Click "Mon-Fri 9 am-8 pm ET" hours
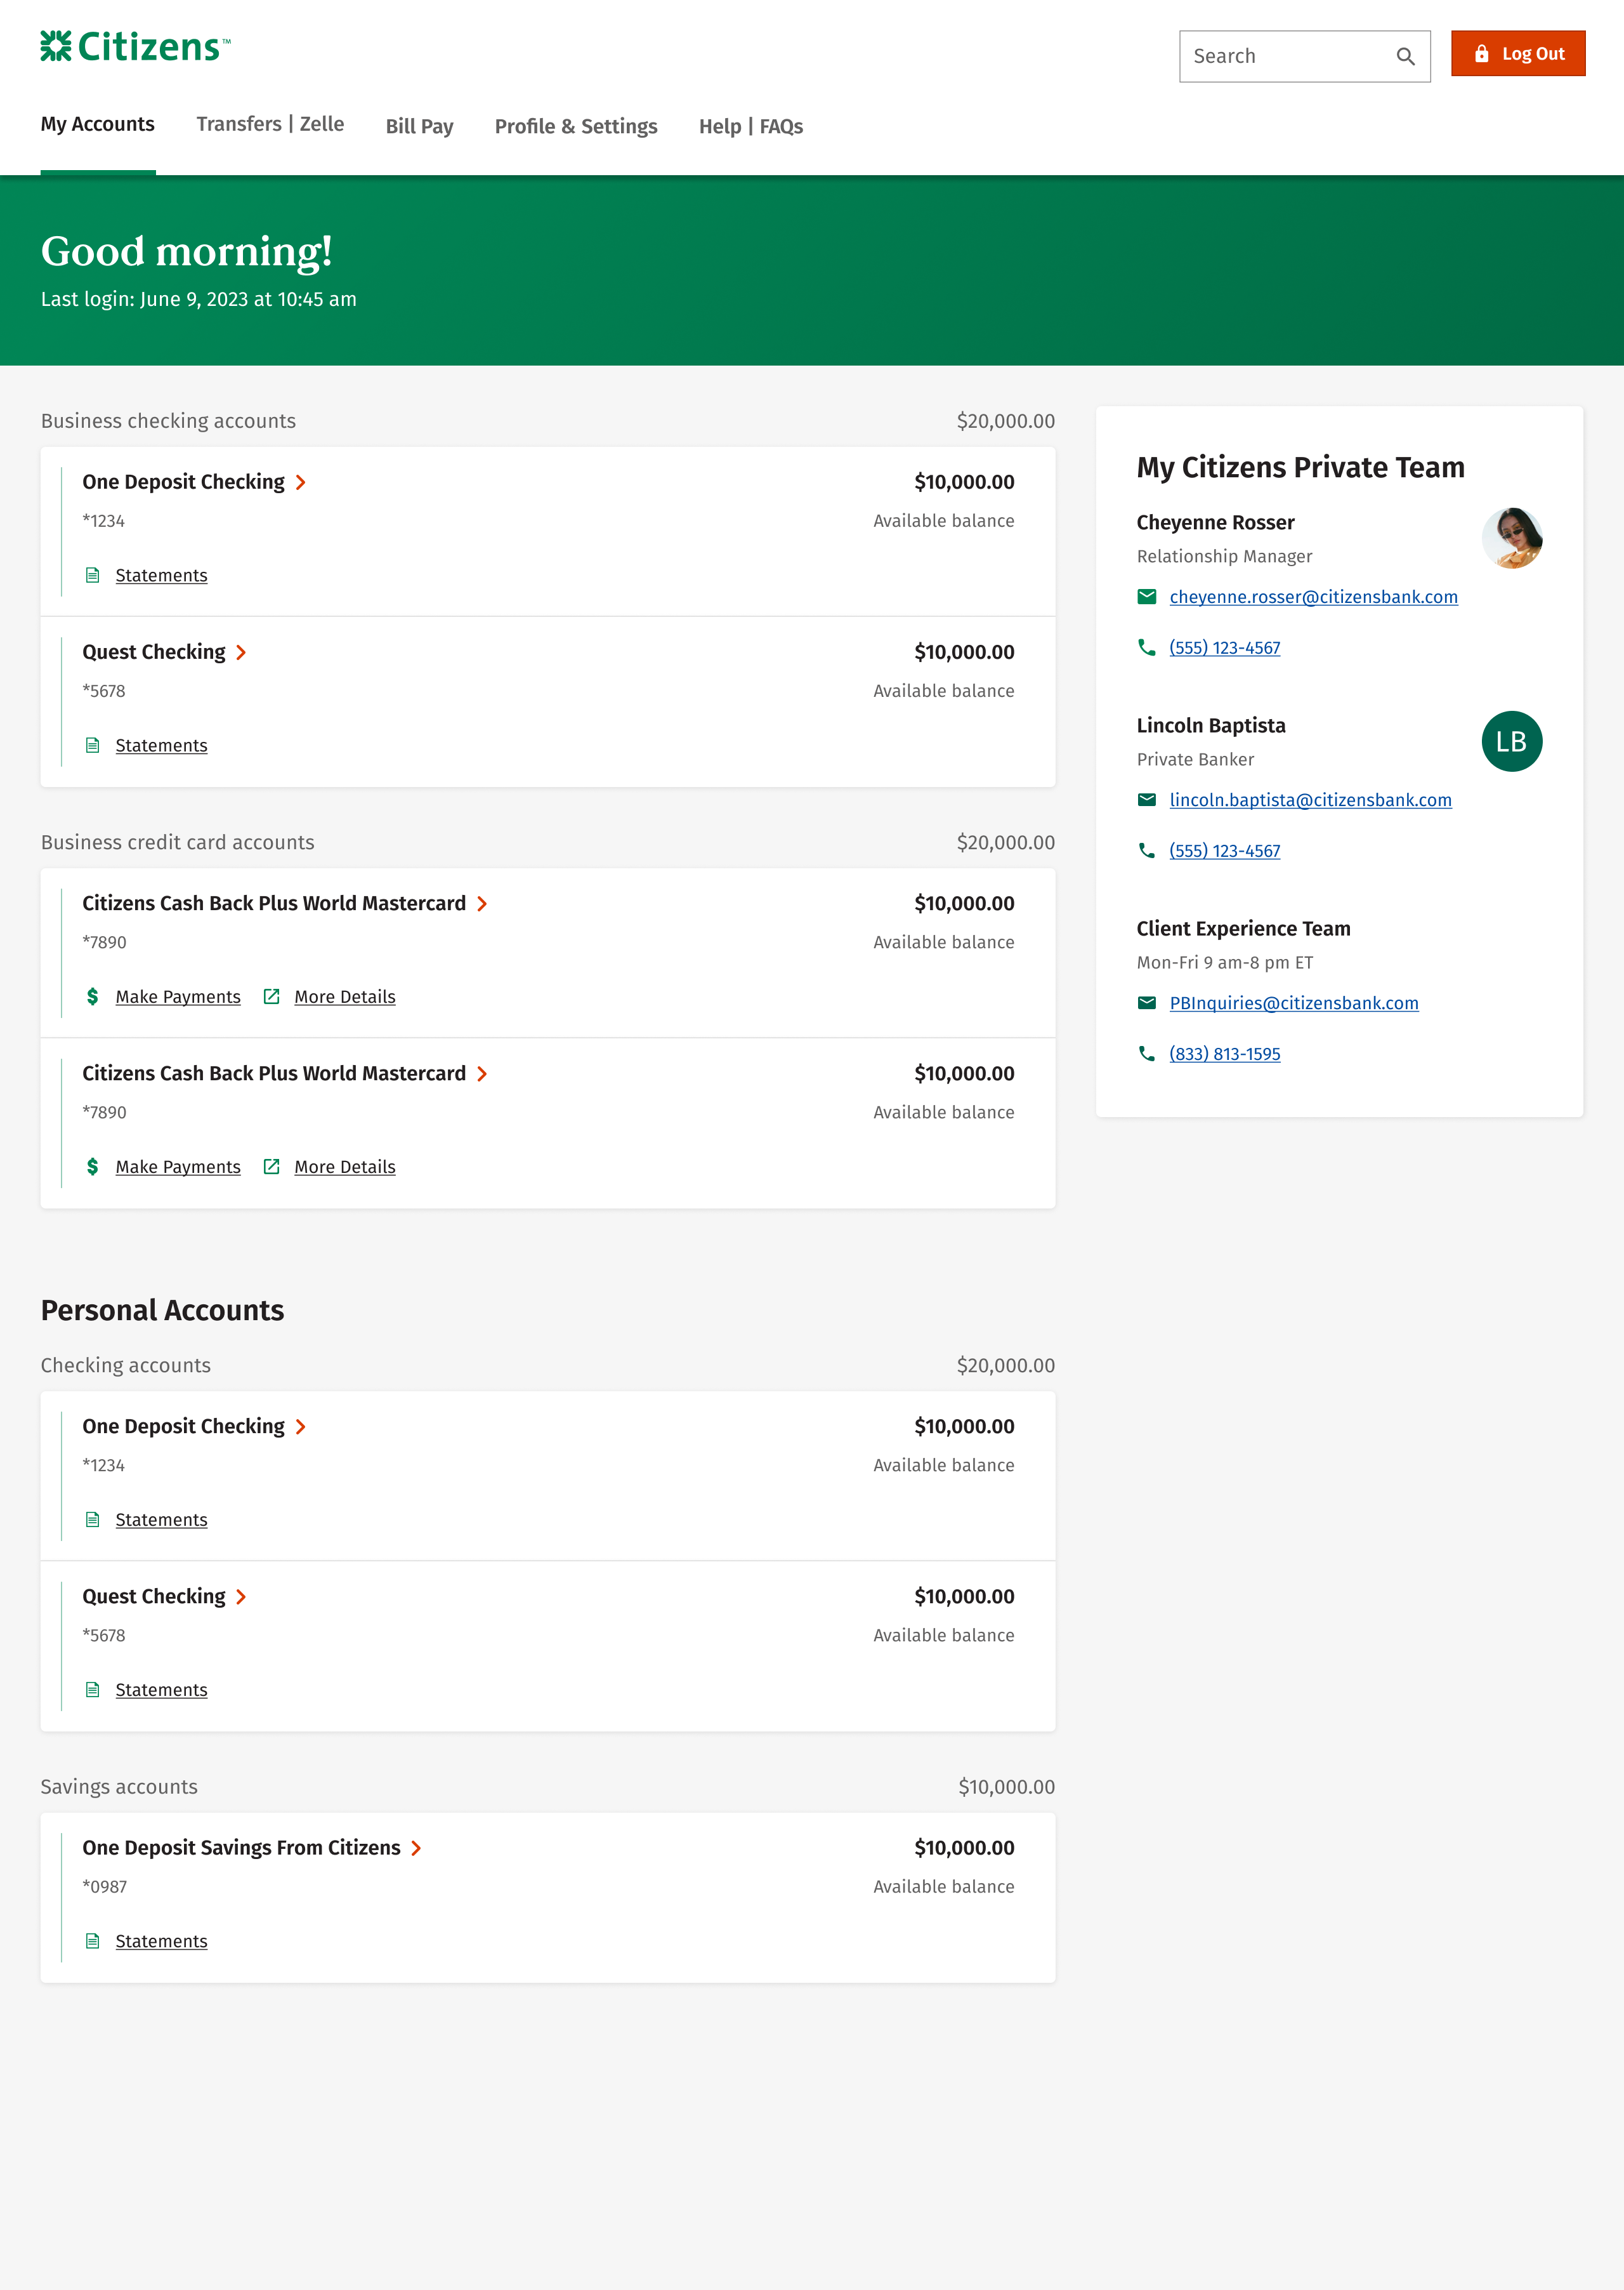The height and width of the screenshot is (2290, 1624). [1225, 962]
